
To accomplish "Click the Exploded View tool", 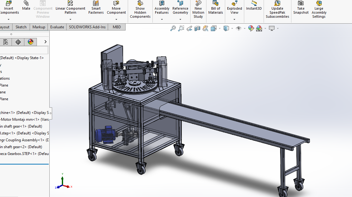I will click(x=234, y=7).
